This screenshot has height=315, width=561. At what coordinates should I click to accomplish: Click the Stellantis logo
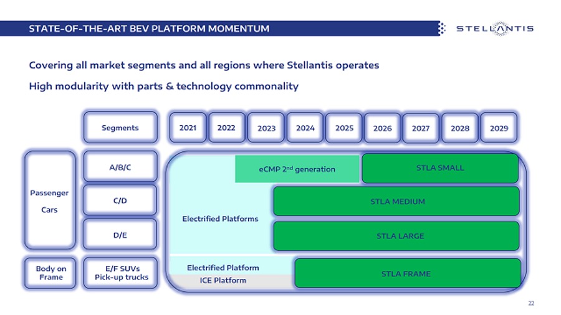pos(495,29)
